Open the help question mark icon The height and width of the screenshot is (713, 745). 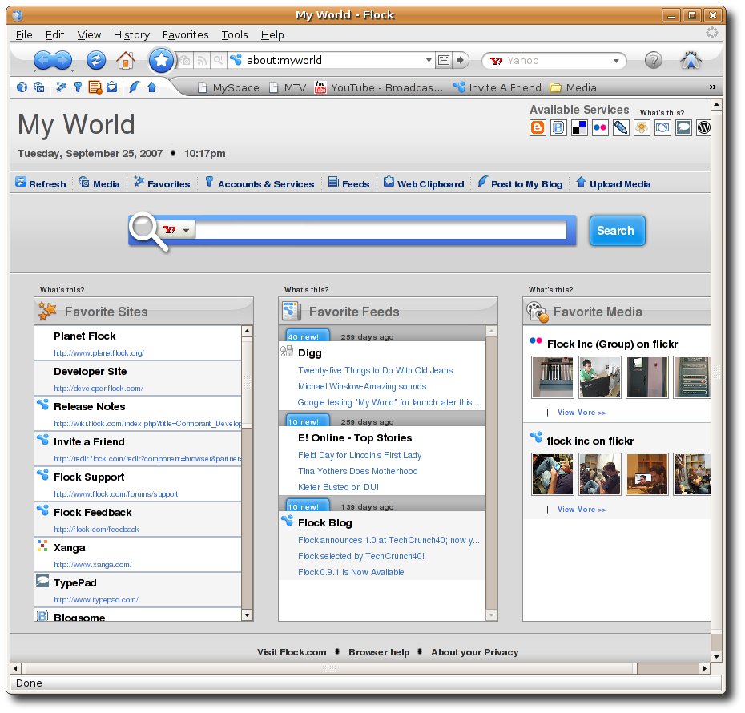(654, 60)
